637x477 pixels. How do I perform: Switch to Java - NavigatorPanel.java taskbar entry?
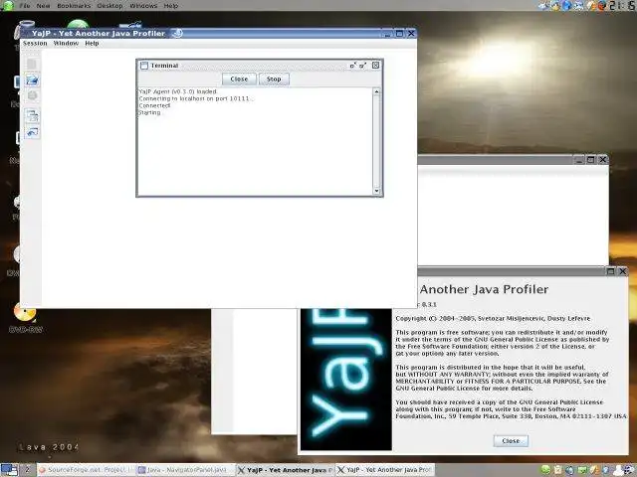(186, 470)
